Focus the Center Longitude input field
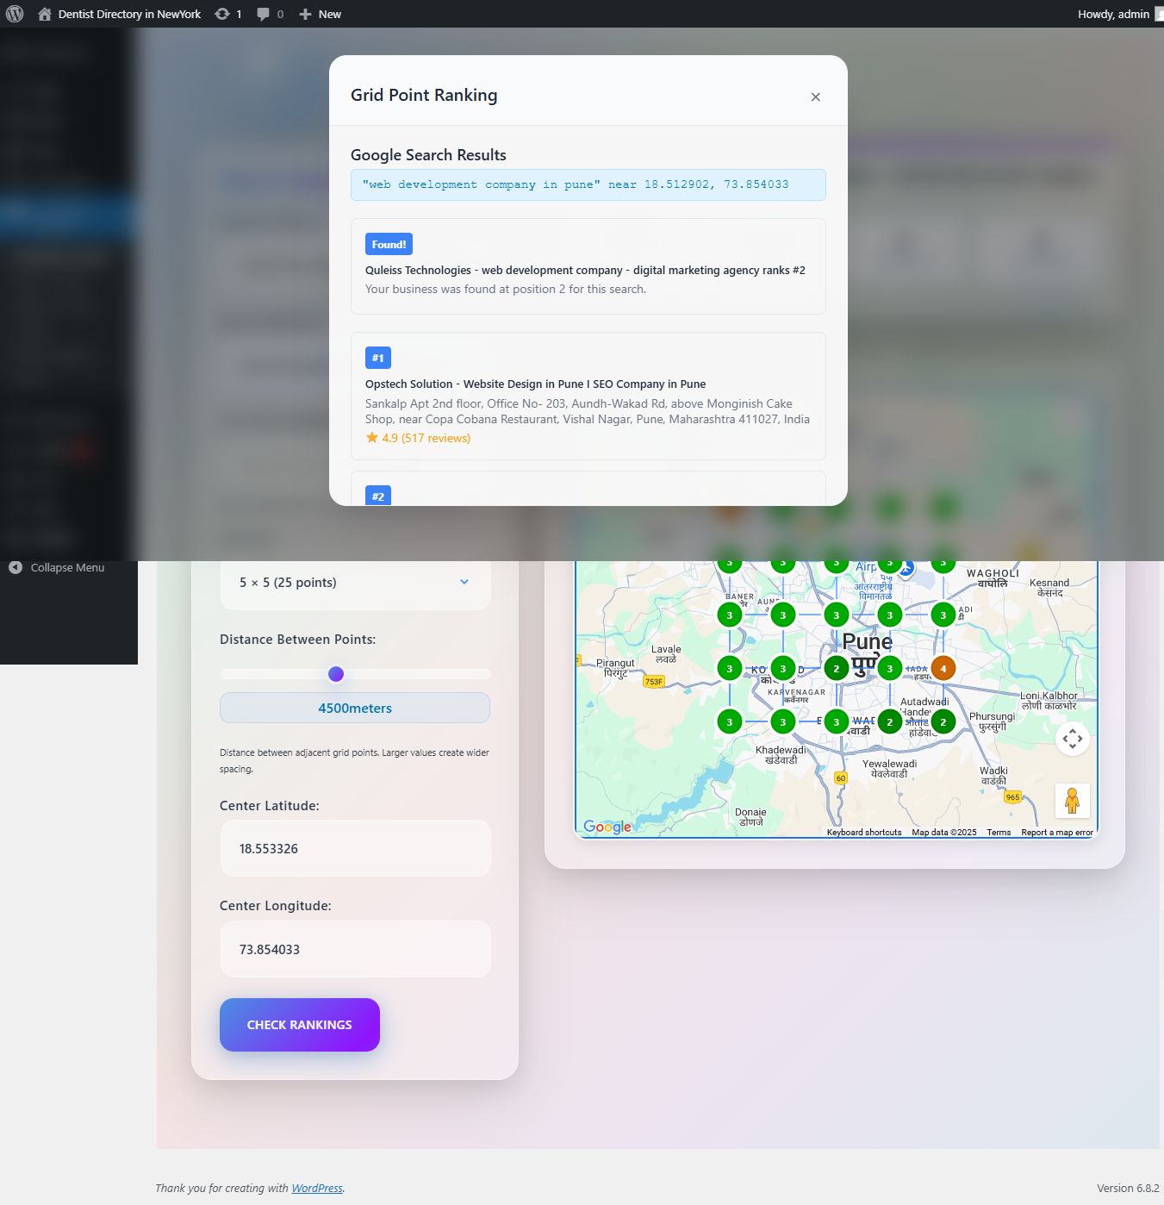The width and height of the screenshot is (1164, 1205). (355, 949)
